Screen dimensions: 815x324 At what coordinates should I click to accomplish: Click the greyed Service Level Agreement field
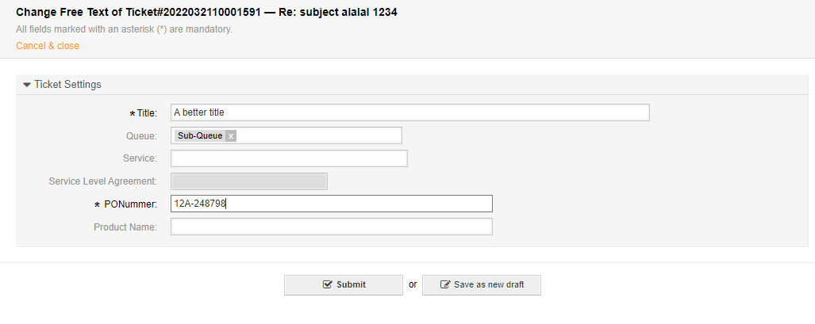[249, 181]
